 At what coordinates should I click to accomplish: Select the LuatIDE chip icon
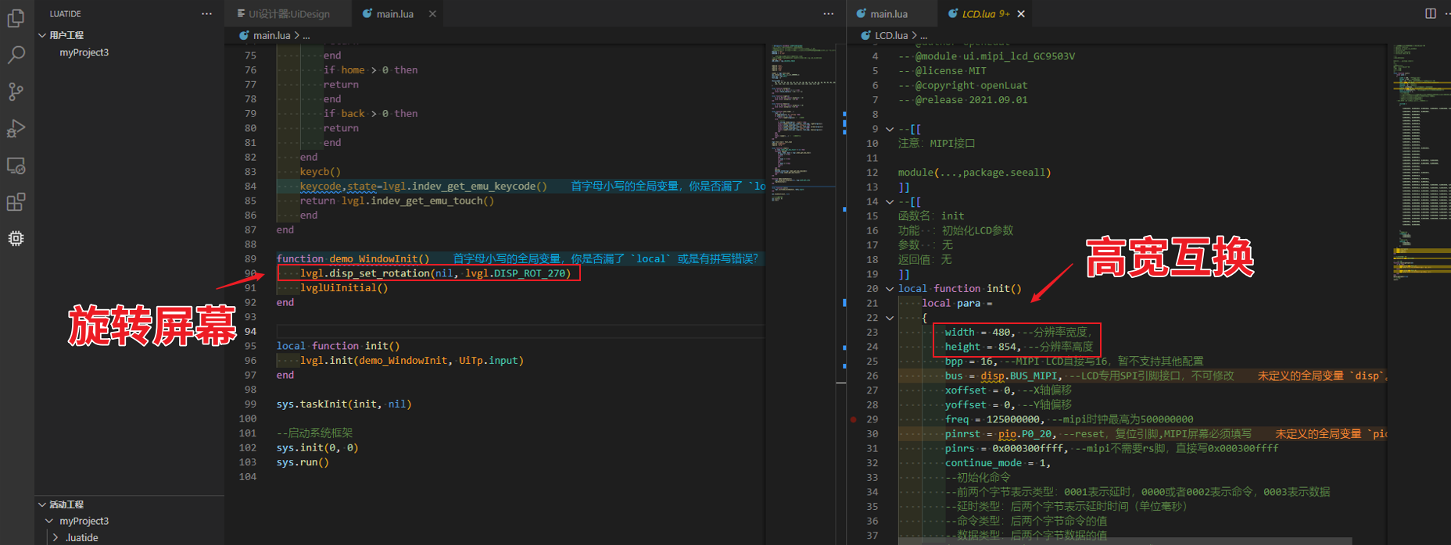[16, 238]
